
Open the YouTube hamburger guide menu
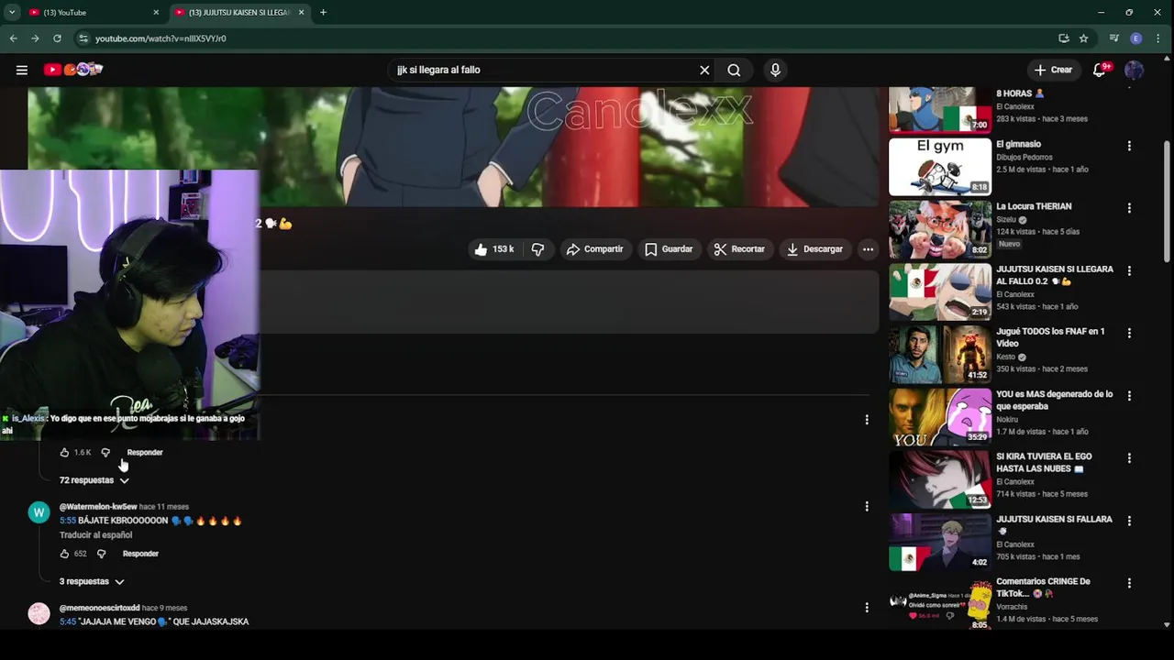22,70
